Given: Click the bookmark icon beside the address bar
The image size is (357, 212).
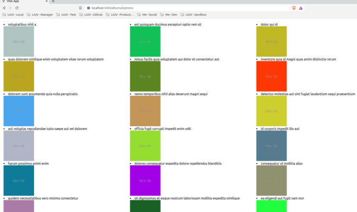Looking at the screenshot, I should [80, 8].
